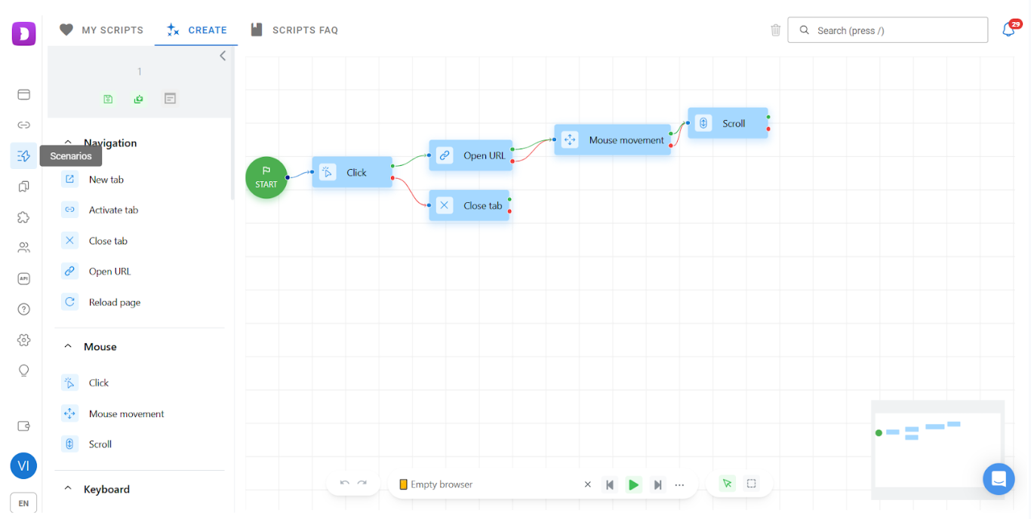Screen dimensions: 1031x519
Task: Collapse the Keyboard section
Action: click(68, 489)
